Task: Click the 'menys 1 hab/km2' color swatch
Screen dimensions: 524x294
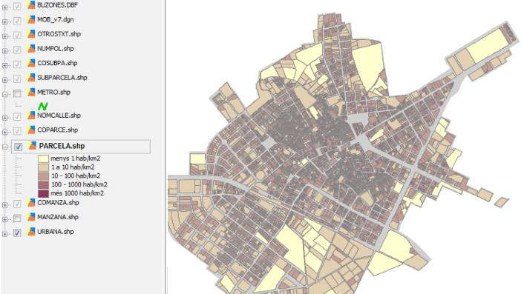Action: pos(43,158)
